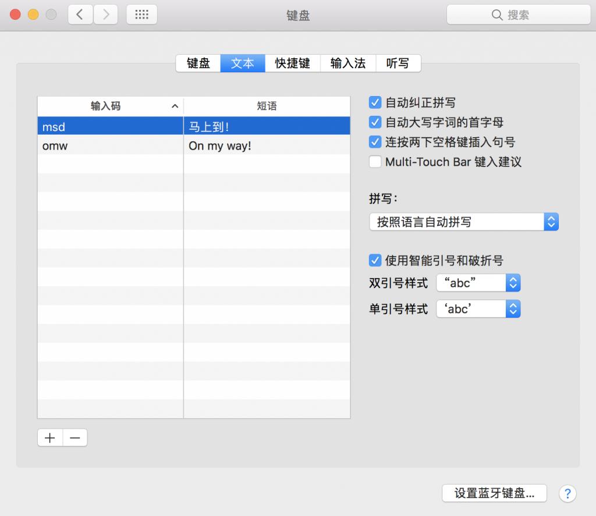Click the forward navigation arrow
Image resolution: width=596 pixels, height=516 pixels.
105,14
